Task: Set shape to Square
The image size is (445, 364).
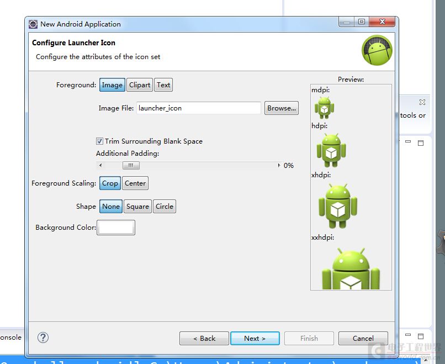Action: (x=137, y=207)
